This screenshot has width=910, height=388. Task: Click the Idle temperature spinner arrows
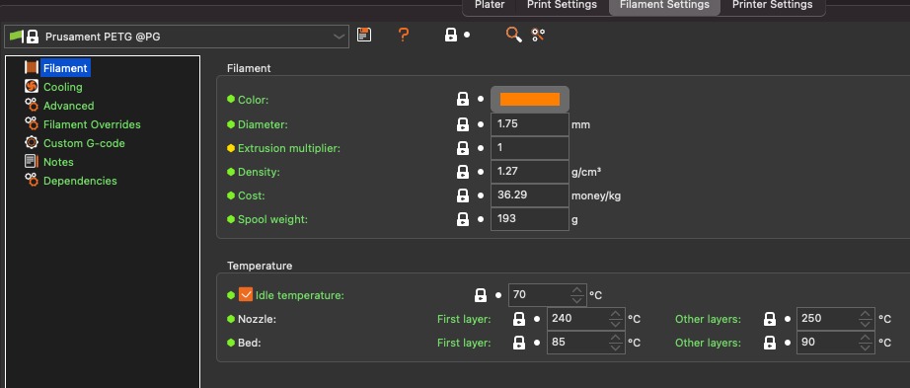(576, 295)
